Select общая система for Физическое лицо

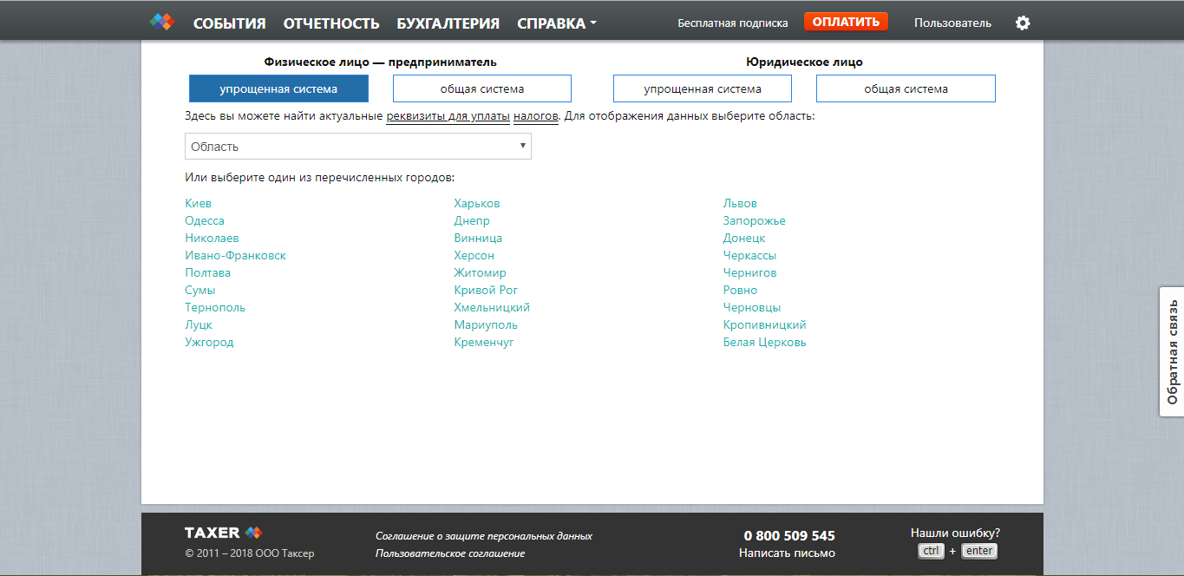482,88
